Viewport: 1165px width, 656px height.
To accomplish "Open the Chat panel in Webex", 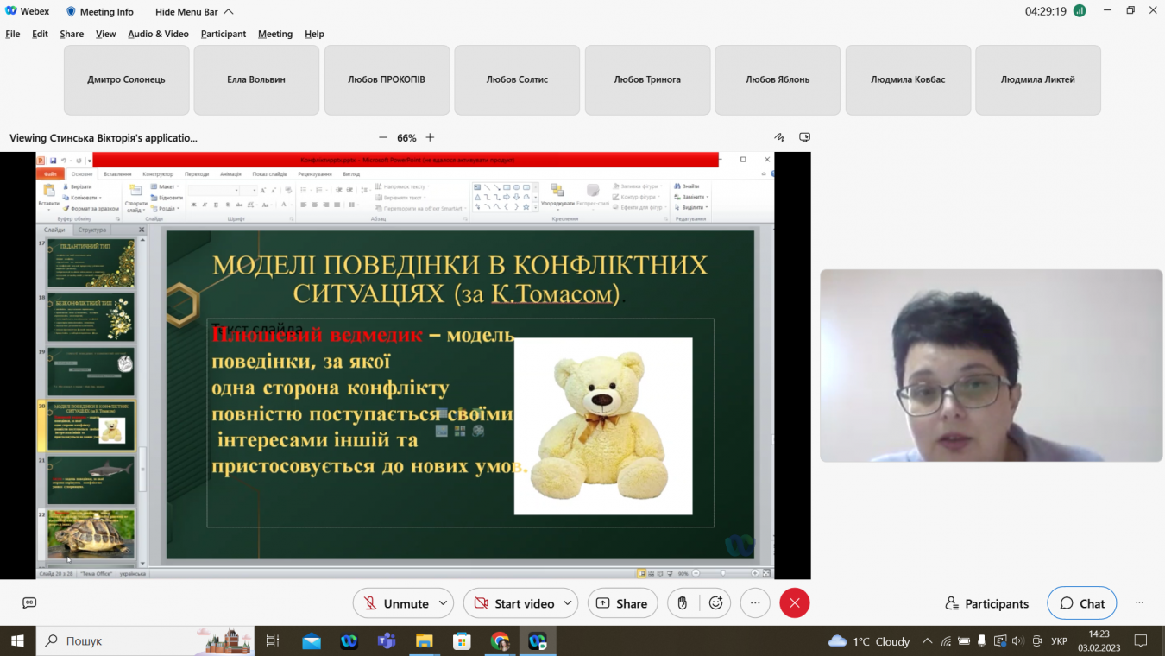I will [1081, 602].
